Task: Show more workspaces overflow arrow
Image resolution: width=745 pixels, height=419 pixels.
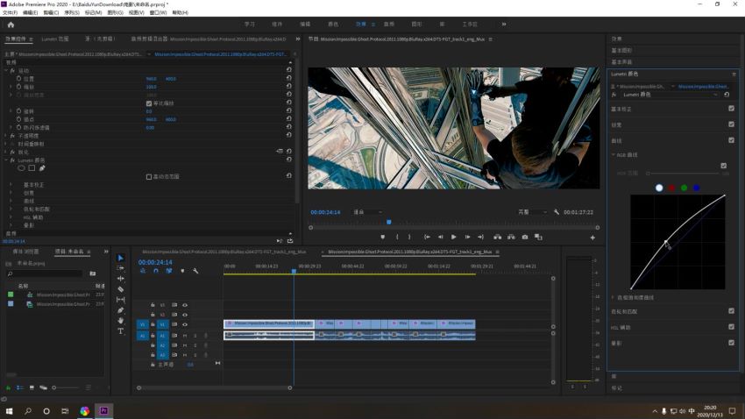Action: 504,25
